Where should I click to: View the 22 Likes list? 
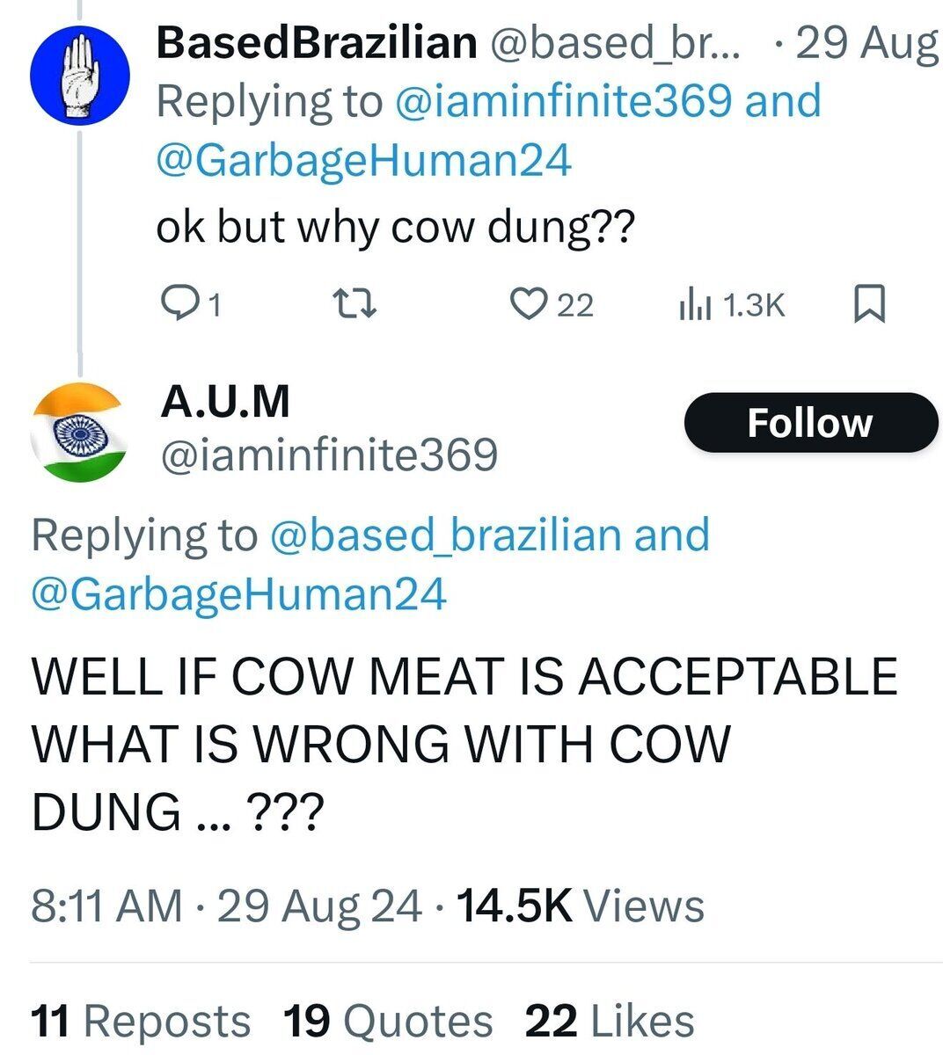click(610, 1021)
